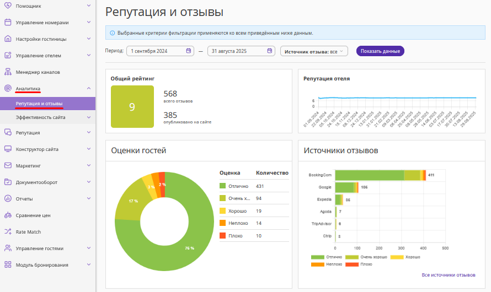The image size is (491, 292).
Task: Click the Документооборот folder icon
Action: pos(8,182)
